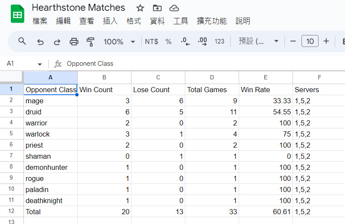Print the spreadsheet
The width and height of the screenshot is (345, 224).
click(74, 41)
